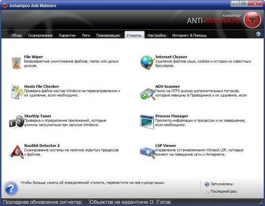Switch to the Настройки tab
The height and width of the screenshot is (206, 265).
point(157,36)
